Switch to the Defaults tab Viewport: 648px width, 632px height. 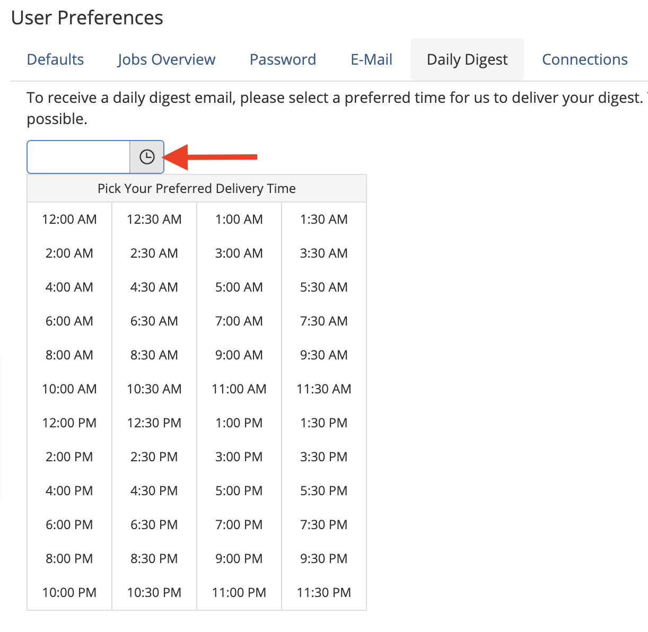tap(55, 59)
